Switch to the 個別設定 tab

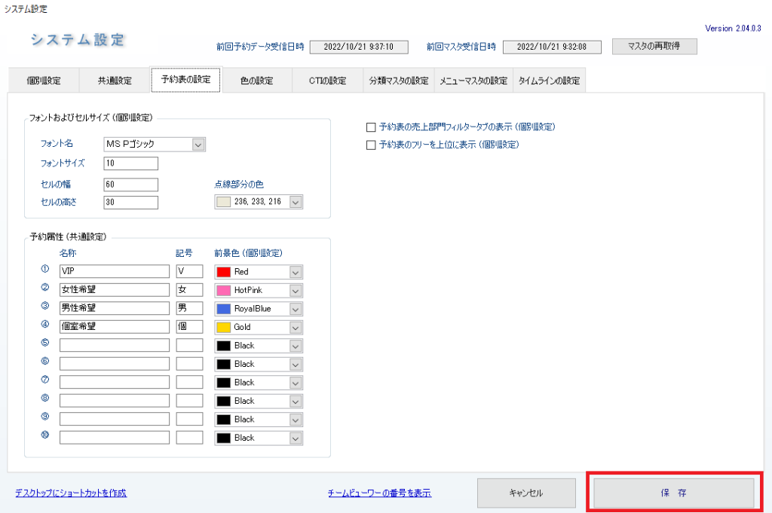(x=43, y=81)
